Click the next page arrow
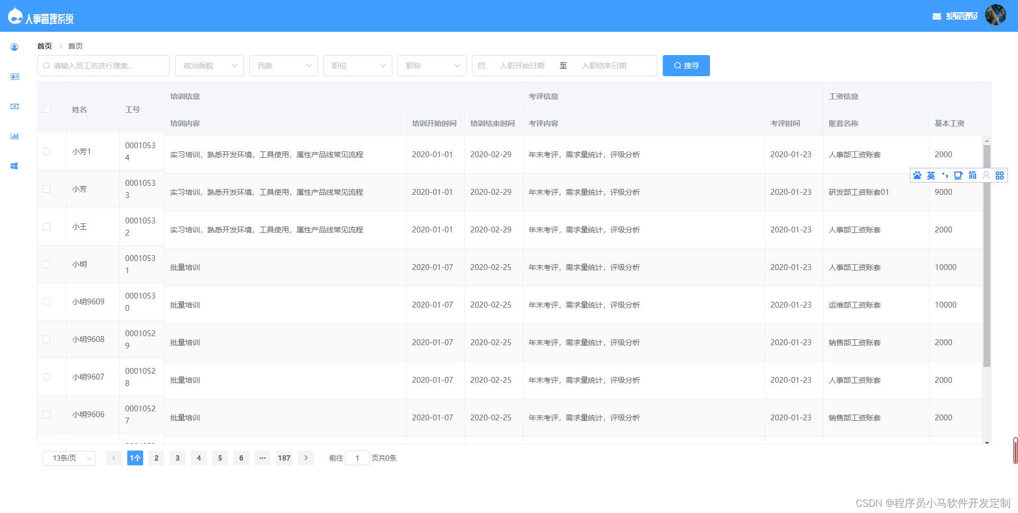 pos(306,458)
